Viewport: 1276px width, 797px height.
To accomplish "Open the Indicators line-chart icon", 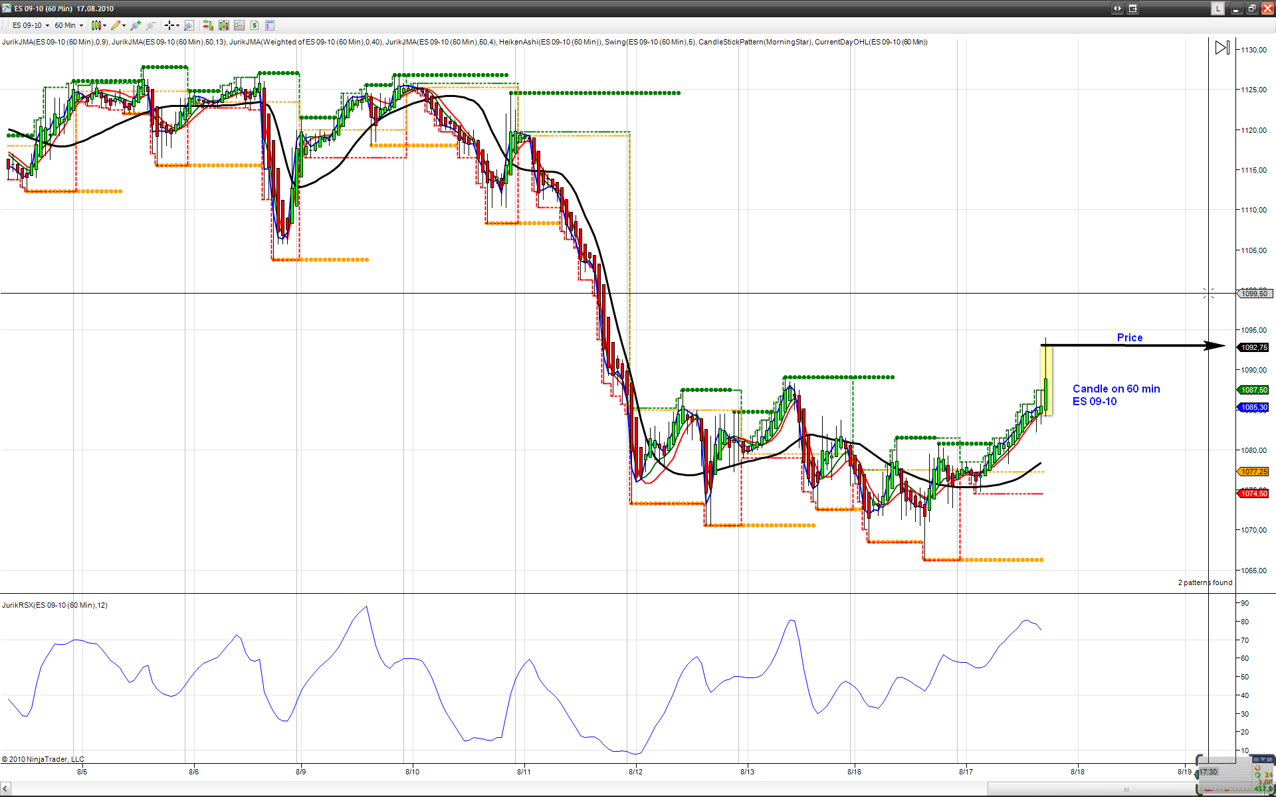I will tap(239, 25).
